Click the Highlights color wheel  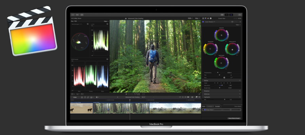pos(232,49)
